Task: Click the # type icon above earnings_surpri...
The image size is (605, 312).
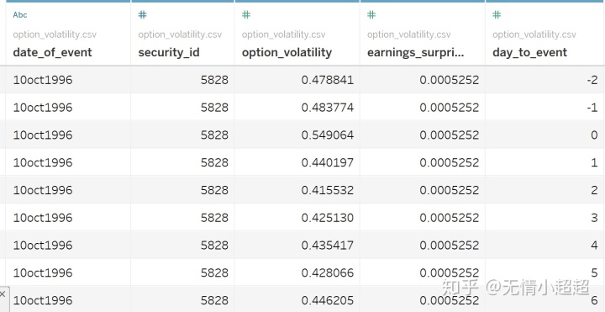Action: click(x=371, y=14)
